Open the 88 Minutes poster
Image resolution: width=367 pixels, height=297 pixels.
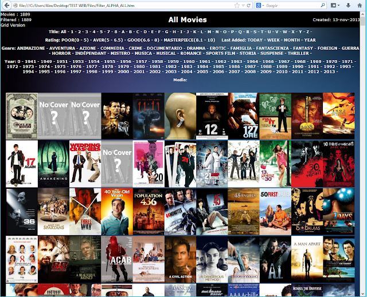(53, 259)
